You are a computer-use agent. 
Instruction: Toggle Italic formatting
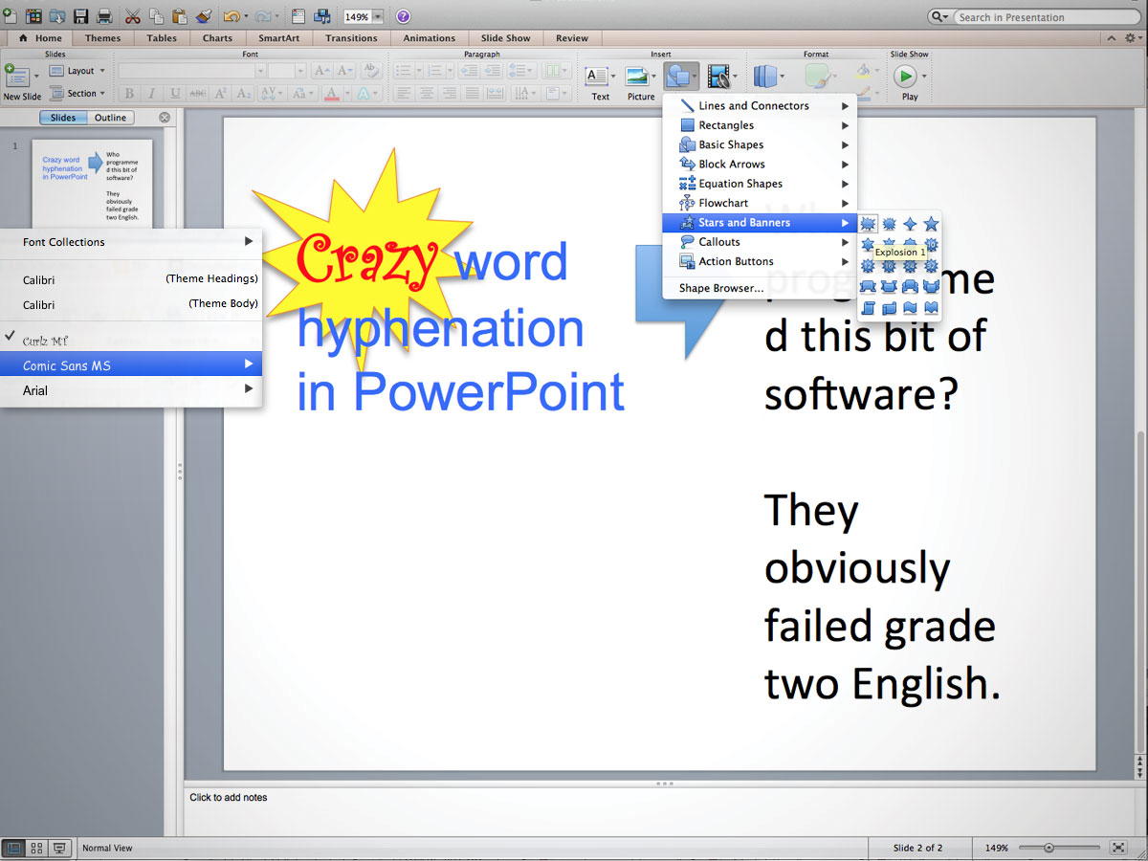click(151, 94)
